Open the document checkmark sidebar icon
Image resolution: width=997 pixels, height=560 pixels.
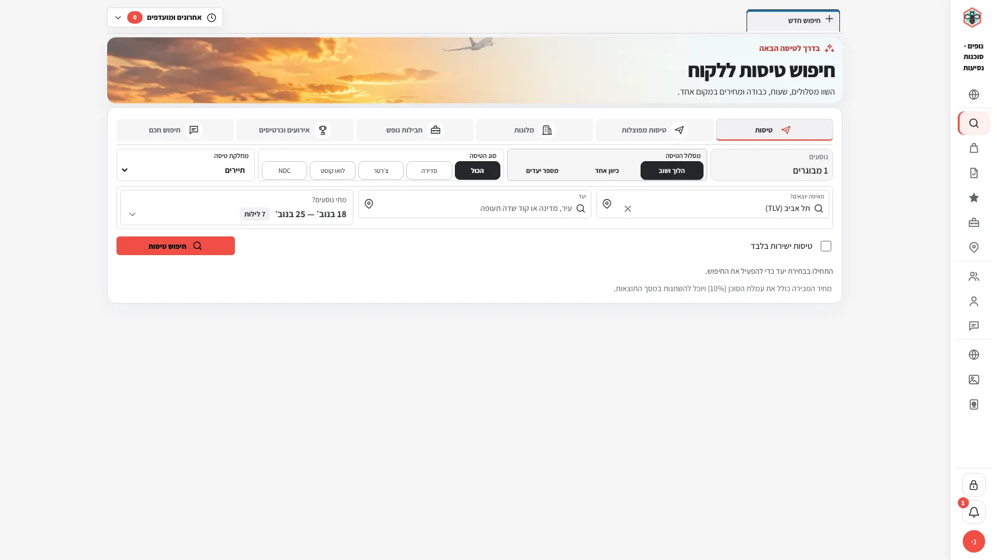coord(974,173)
